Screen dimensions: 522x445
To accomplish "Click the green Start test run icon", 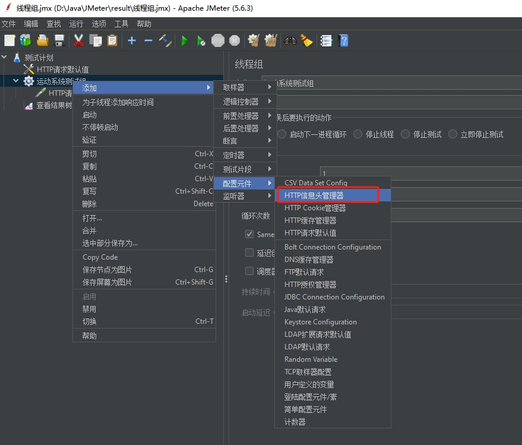I will point(185,40).
